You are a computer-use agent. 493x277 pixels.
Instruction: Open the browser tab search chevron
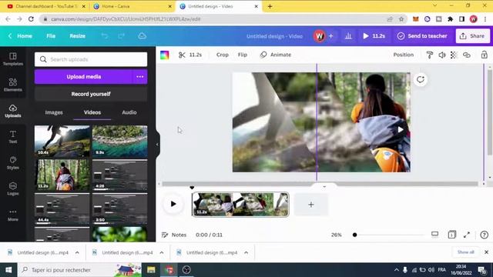point(434,5)
